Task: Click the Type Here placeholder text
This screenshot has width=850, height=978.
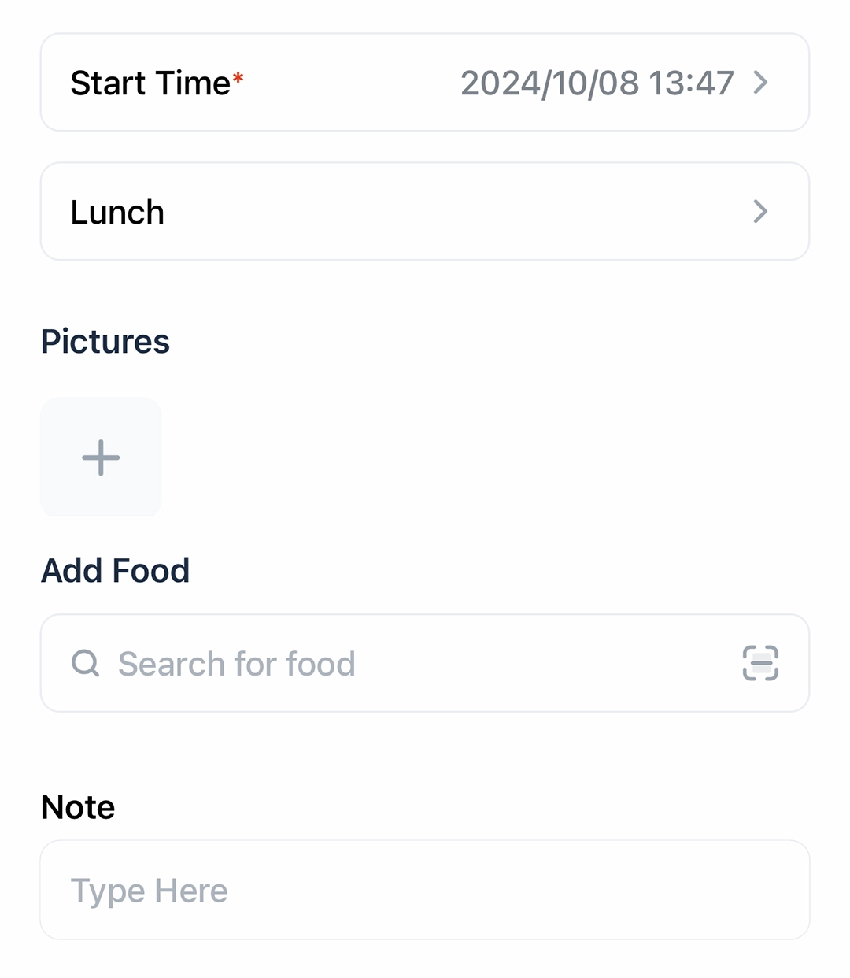Action: (150, 891)
